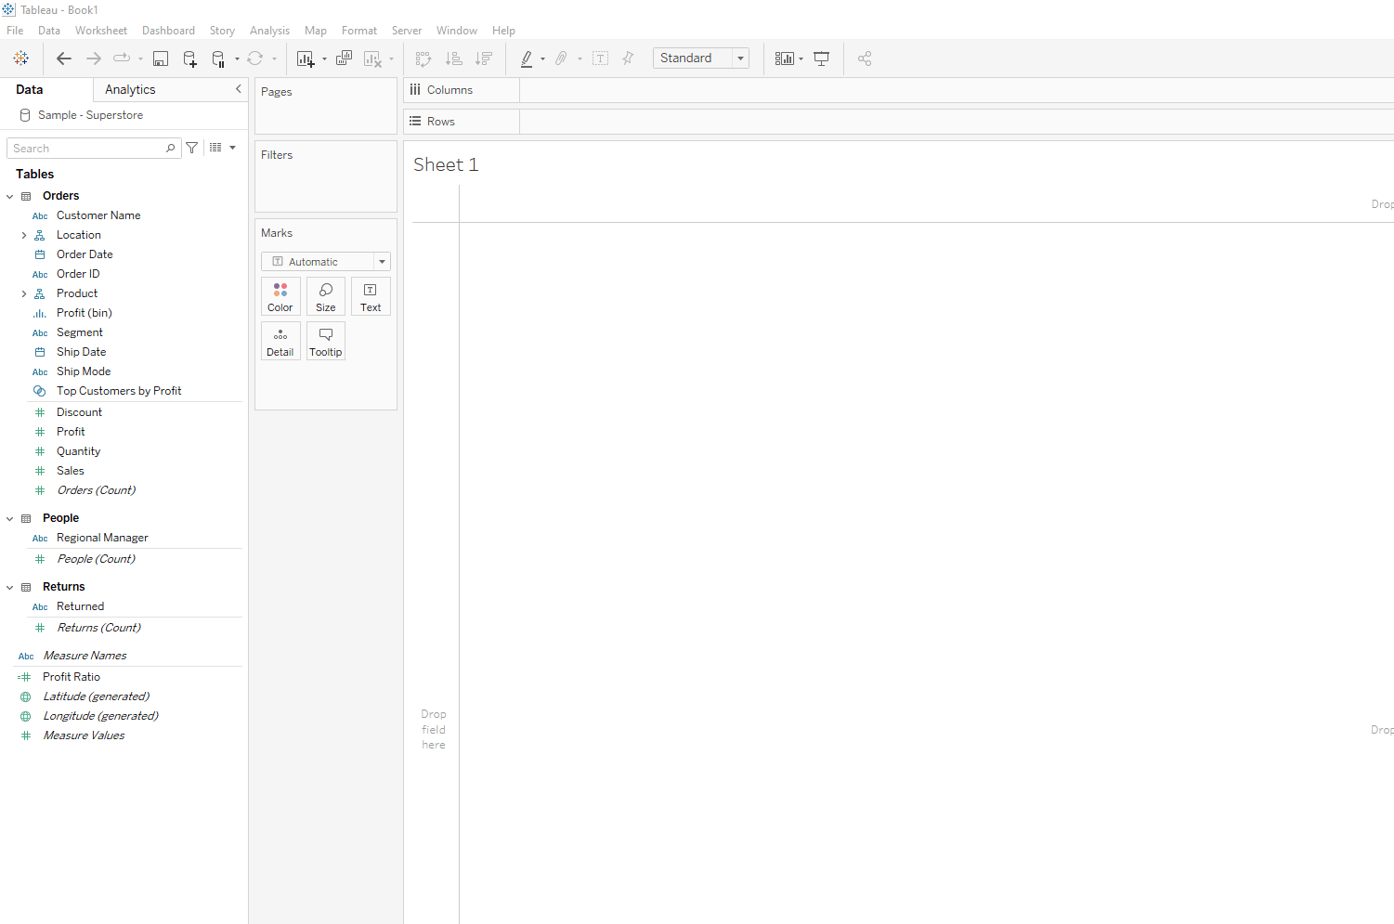
Task: Click the Share workbook icon
Action: (865, 59)
